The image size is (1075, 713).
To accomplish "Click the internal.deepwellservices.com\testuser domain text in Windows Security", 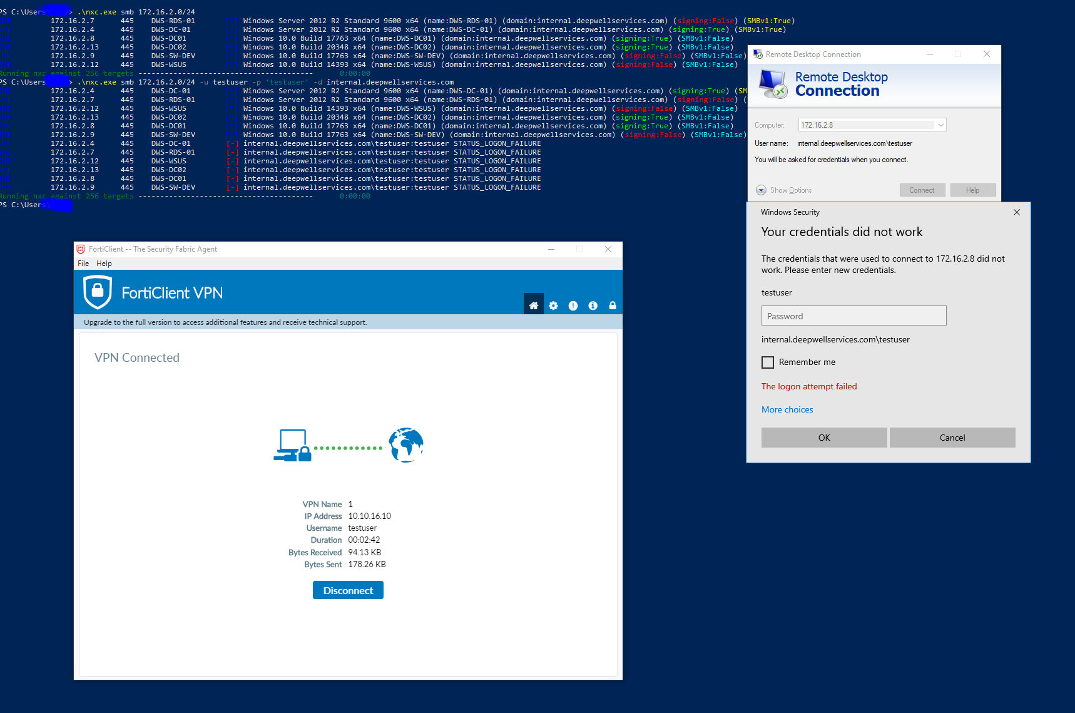I will pyautogui.click(x=835, y=340).
